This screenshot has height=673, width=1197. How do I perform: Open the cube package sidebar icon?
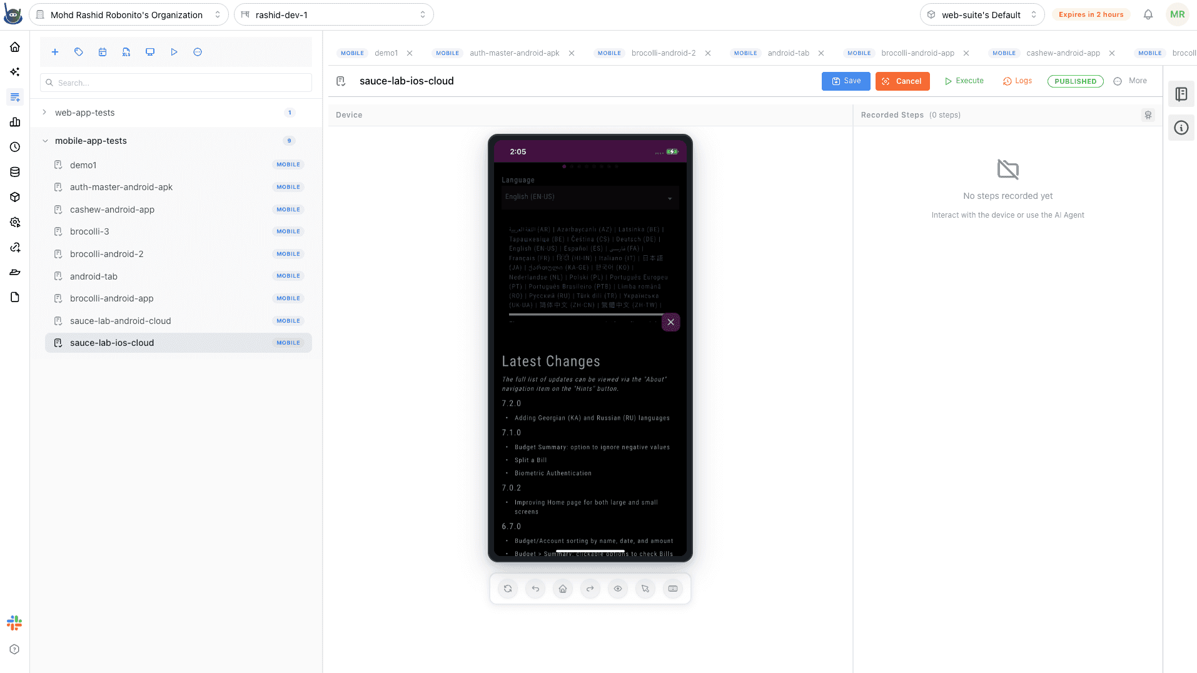(15, 197)
